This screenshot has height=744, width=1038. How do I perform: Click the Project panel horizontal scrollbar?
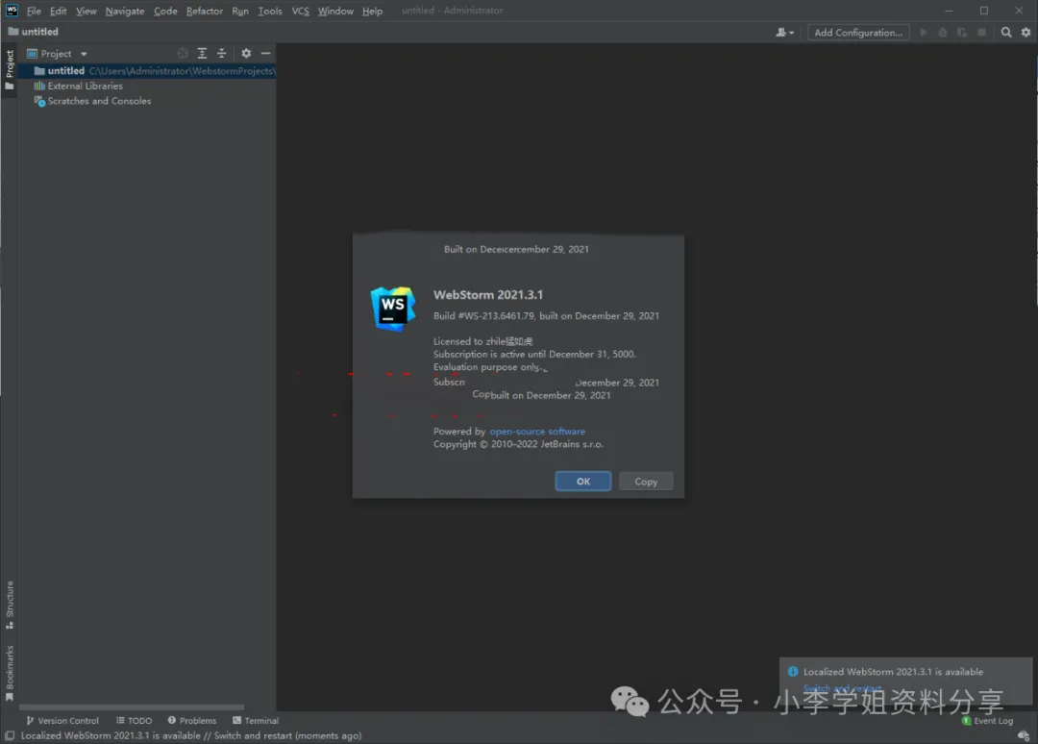click(x=132, y=707)
